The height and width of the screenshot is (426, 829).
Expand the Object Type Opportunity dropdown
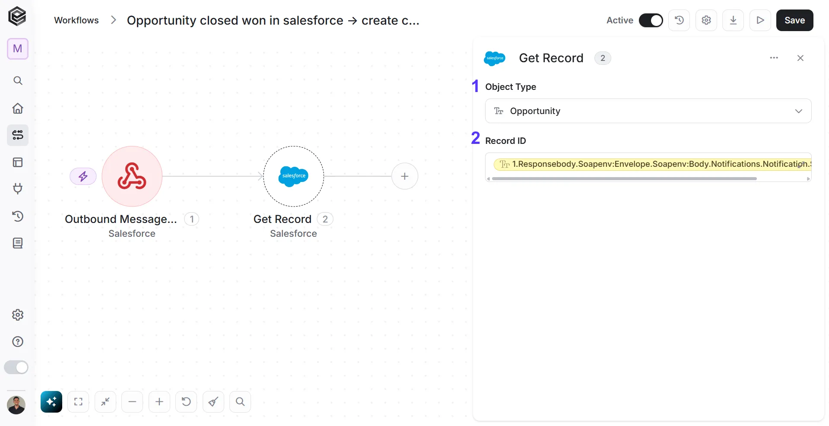point(648,111)
